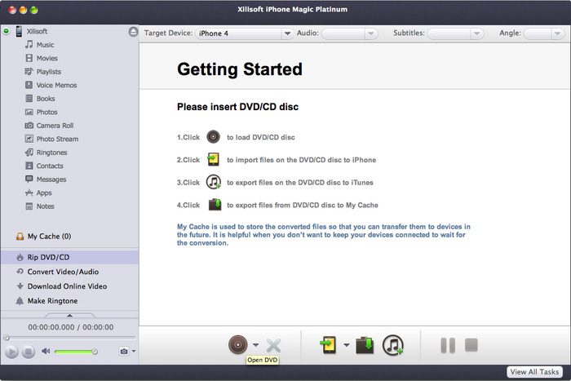Open the Audio dropdown
Image resolution: width=571 pixels, height=381 pixels.
click(349, 33)
